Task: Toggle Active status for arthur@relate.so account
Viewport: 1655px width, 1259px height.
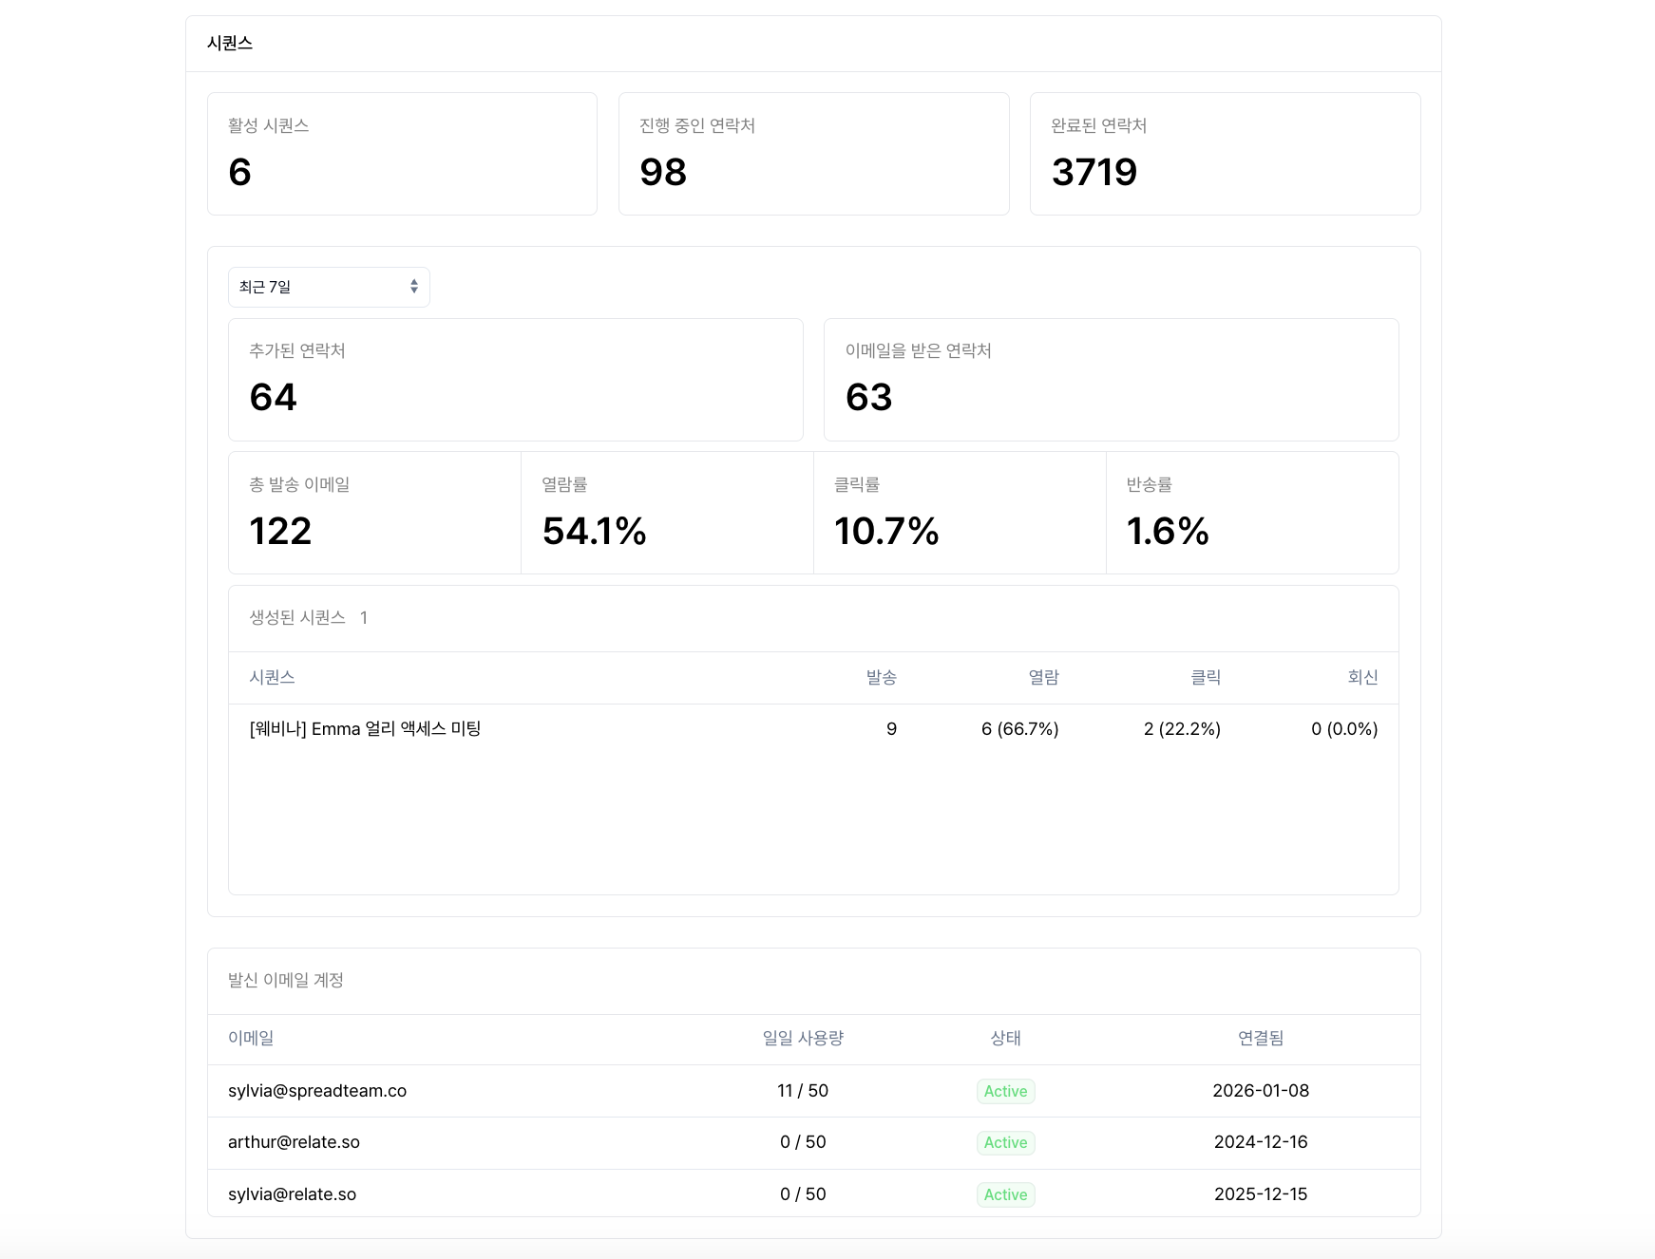Action: [x=1005, y=1142]
